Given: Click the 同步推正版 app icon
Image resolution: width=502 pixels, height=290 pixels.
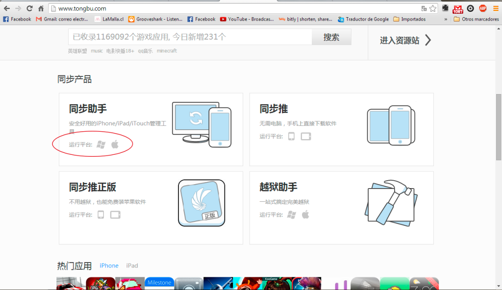Looking at the screenshot, I should (201, 203).
